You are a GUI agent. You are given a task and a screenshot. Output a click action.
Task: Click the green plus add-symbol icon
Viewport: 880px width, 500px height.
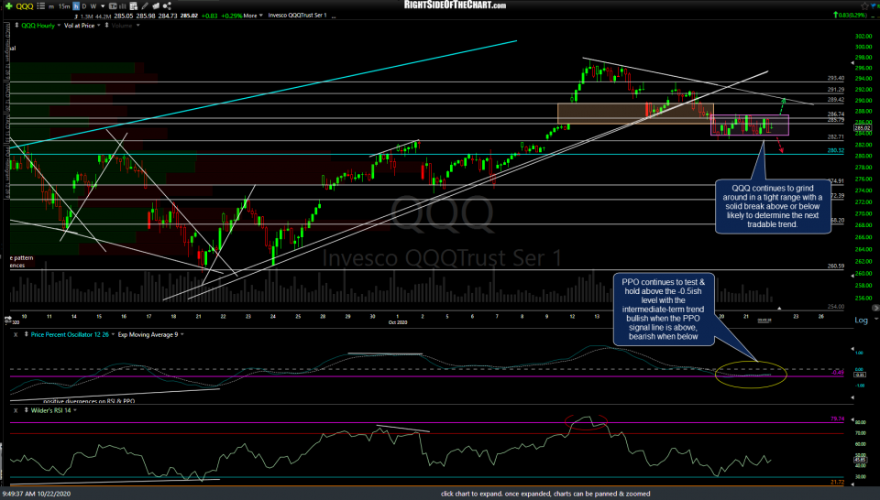pyautogui.click(x=9, y=6)
